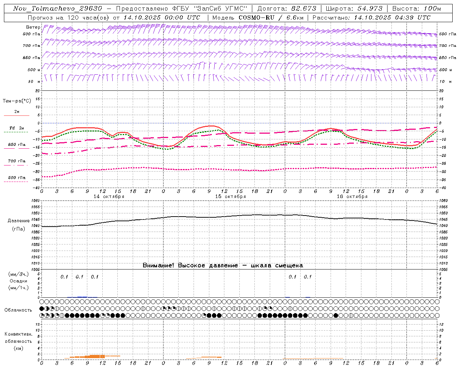Click the dotted line sample under 500 гПа legend
The height and width of the screenshot is (366, 458).
tap(16, 182)
